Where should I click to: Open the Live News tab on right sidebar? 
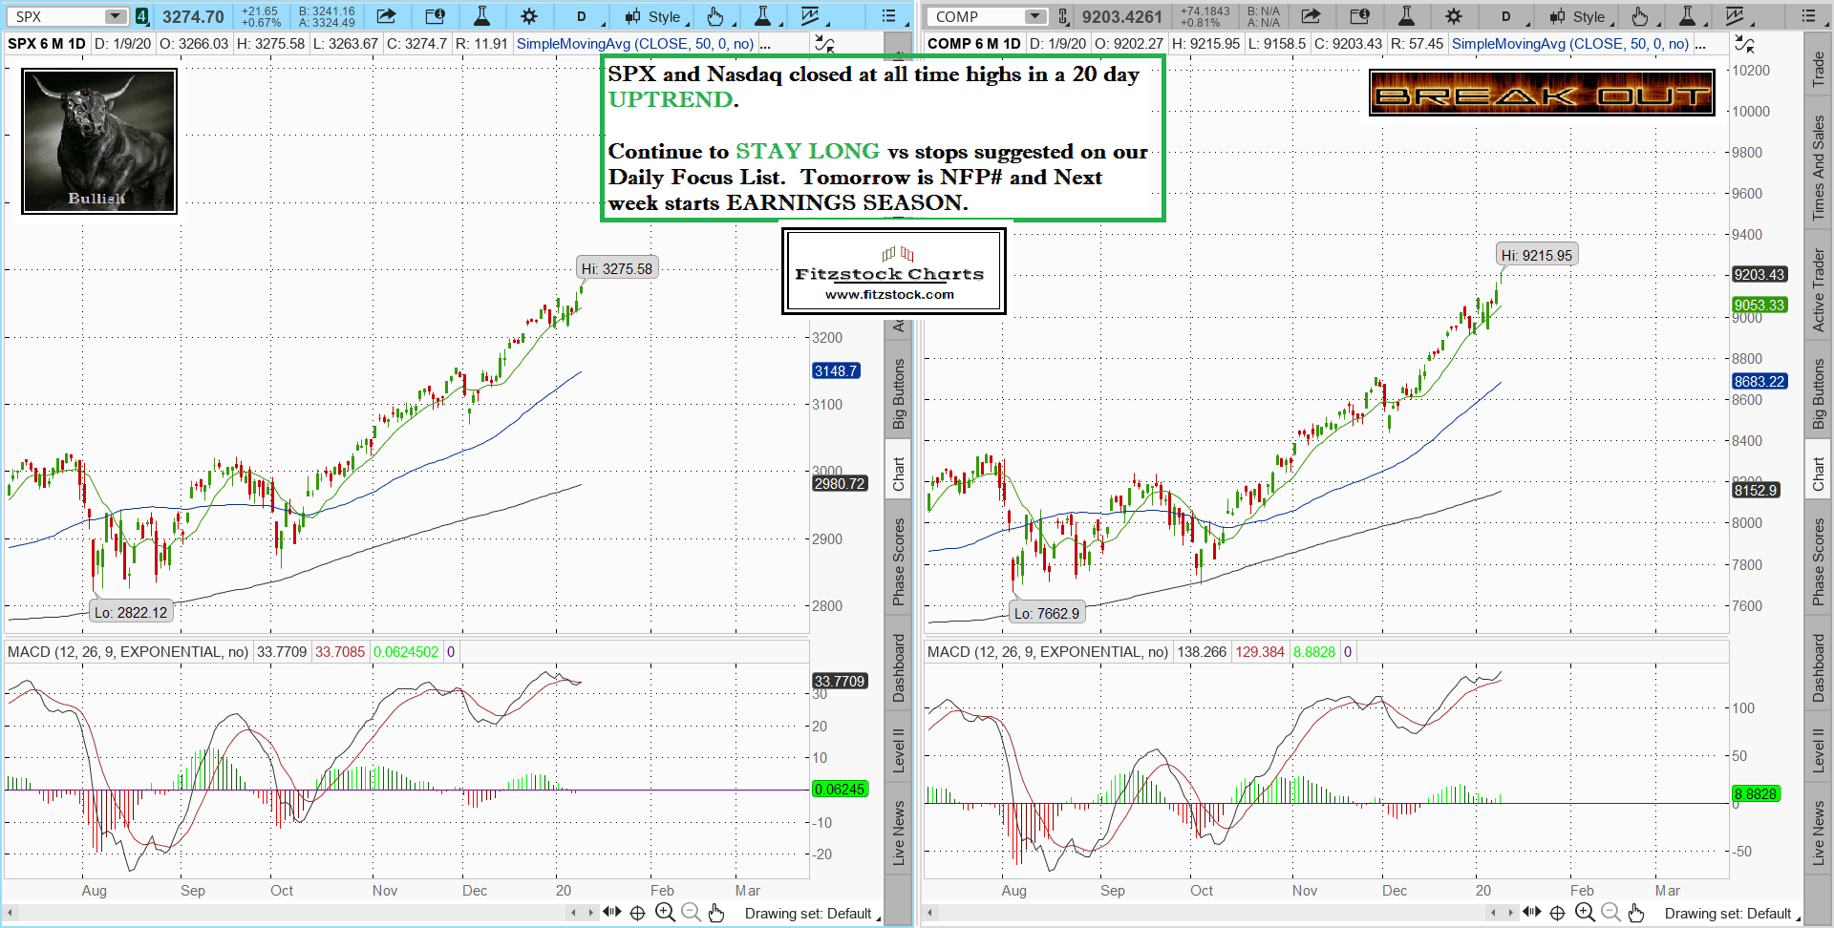coord(1819,833)
